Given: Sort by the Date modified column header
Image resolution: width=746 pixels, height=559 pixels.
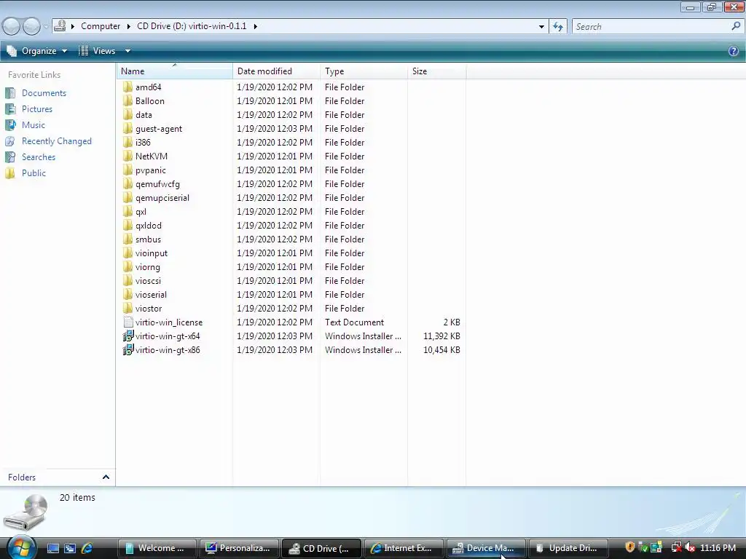Looking at the screenshot, I should click(276, 71).
